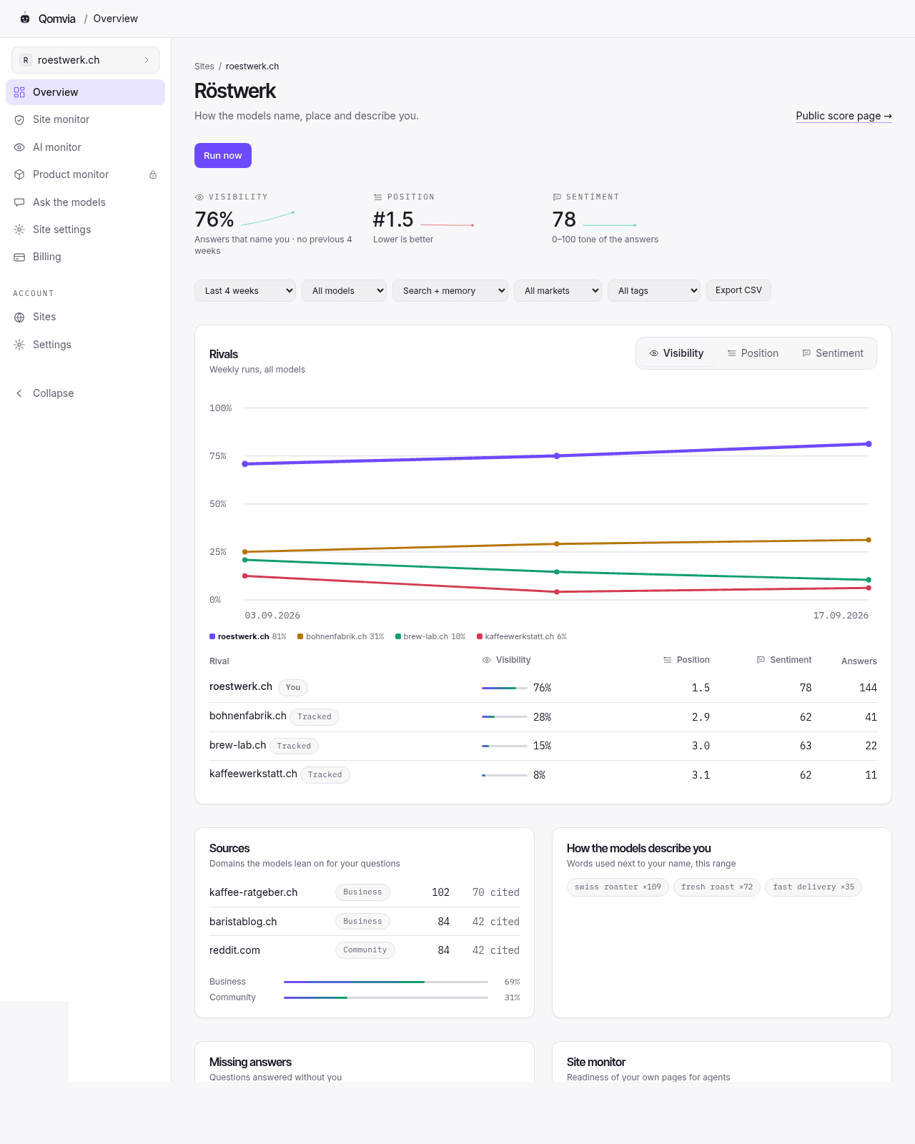
Task: Open Ask the models page
Action: (86, 202)
